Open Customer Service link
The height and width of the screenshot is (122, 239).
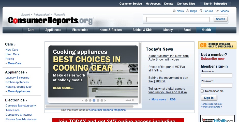click(x=131, y=4)
